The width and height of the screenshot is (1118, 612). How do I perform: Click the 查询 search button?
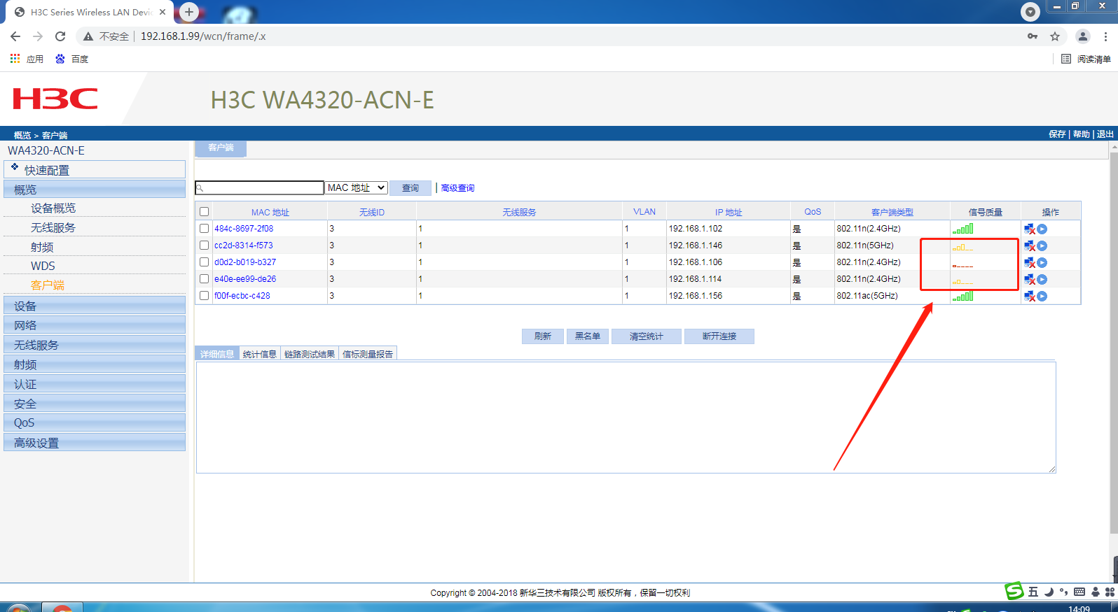(x=410, y=187)
